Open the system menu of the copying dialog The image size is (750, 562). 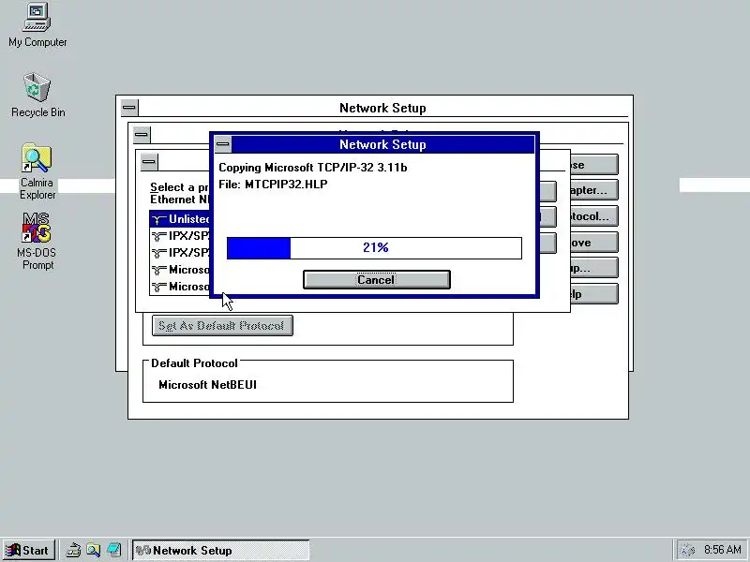click(223, 144)
